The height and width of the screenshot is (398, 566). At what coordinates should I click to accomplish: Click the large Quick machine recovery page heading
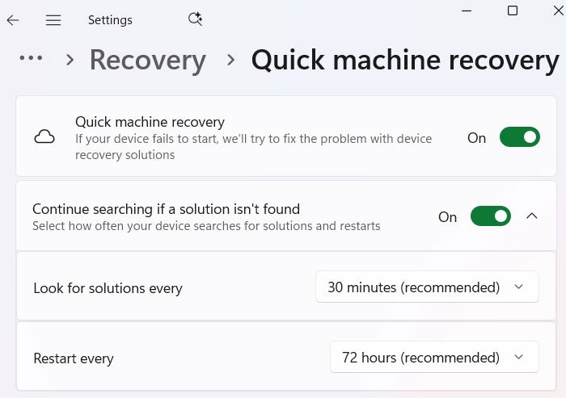tap(405, 60)
